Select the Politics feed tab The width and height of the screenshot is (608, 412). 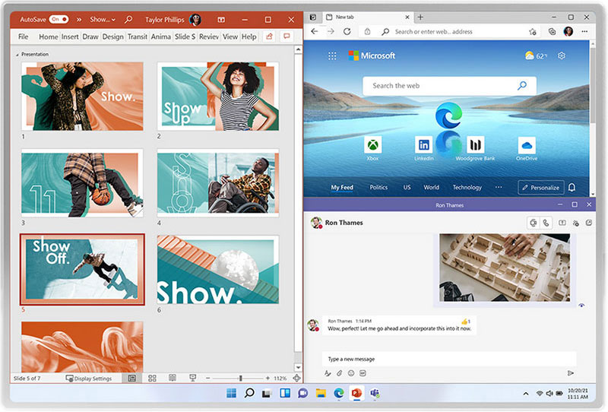(378, 187)
